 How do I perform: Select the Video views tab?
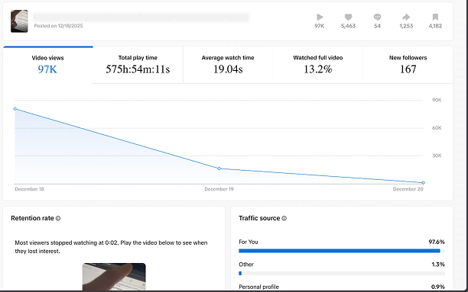point(47,65)
